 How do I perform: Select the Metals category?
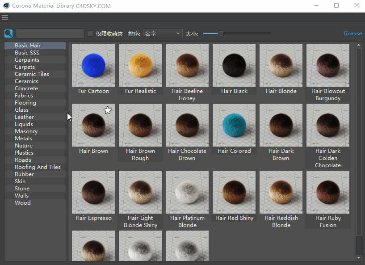pyautogui.click(x=35, y=139)
